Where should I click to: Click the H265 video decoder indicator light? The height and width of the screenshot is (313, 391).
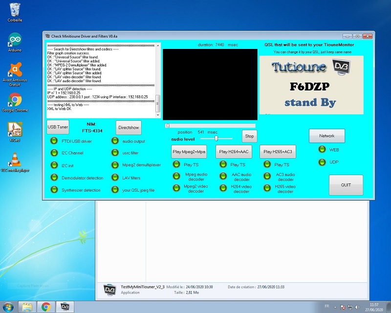267,188
